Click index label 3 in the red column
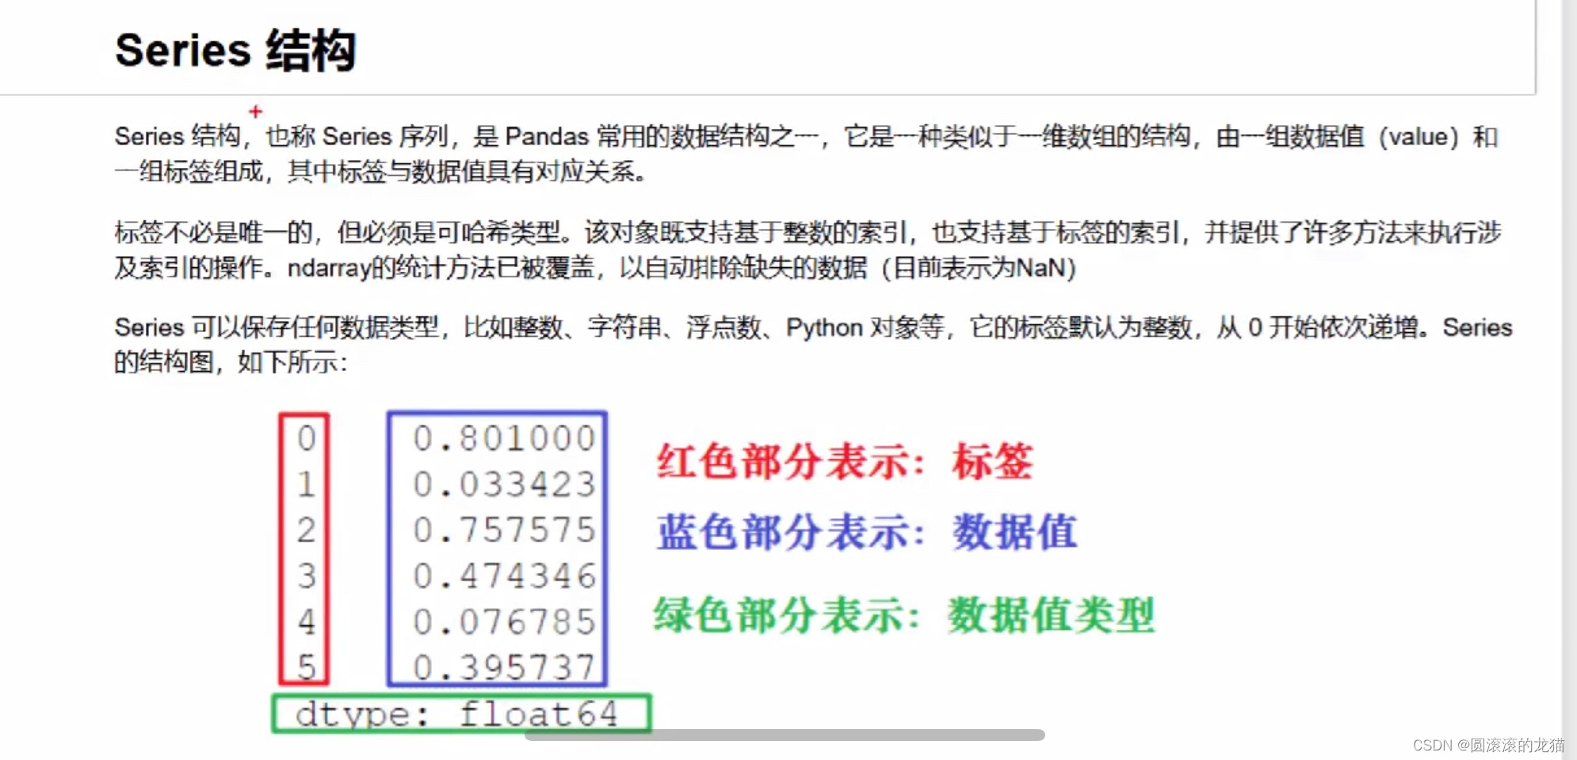This screenshot has width=1577, height=760. pyautogui.click(x=306, y=576)
